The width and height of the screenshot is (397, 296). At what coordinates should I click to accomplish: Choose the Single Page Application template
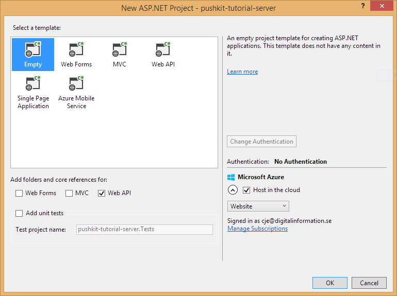[33, 92]
